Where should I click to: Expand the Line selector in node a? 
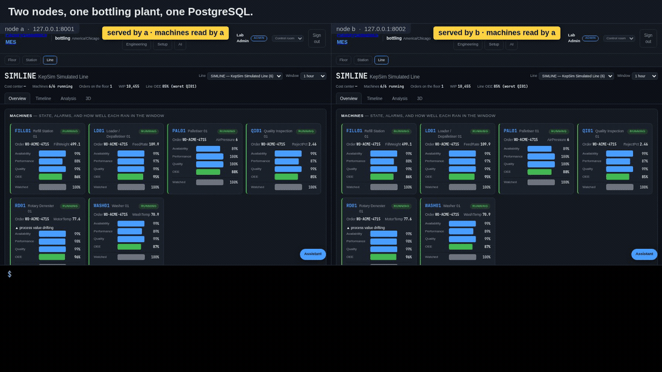(245, 76)
